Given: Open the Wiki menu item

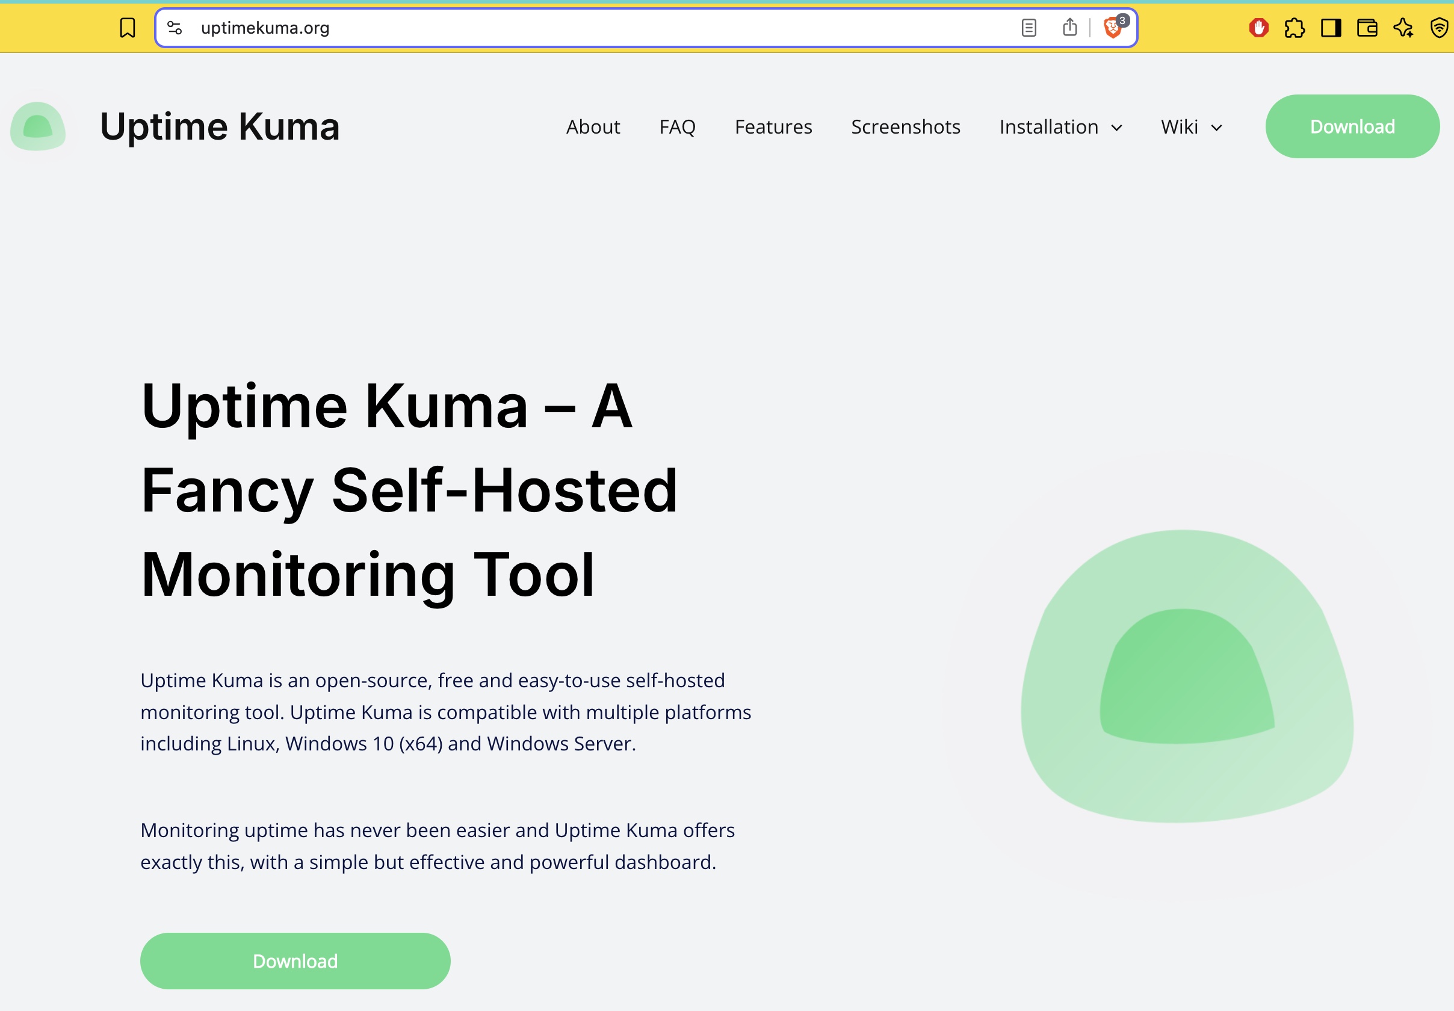Looking at the screenshot, I should click(1179, 126).
